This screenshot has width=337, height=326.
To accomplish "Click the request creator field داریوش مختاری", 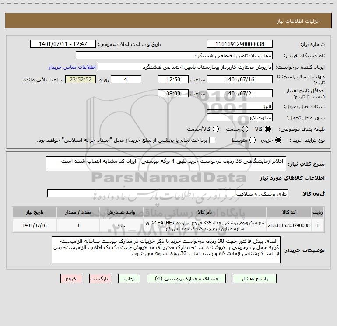I will (185, 67).
